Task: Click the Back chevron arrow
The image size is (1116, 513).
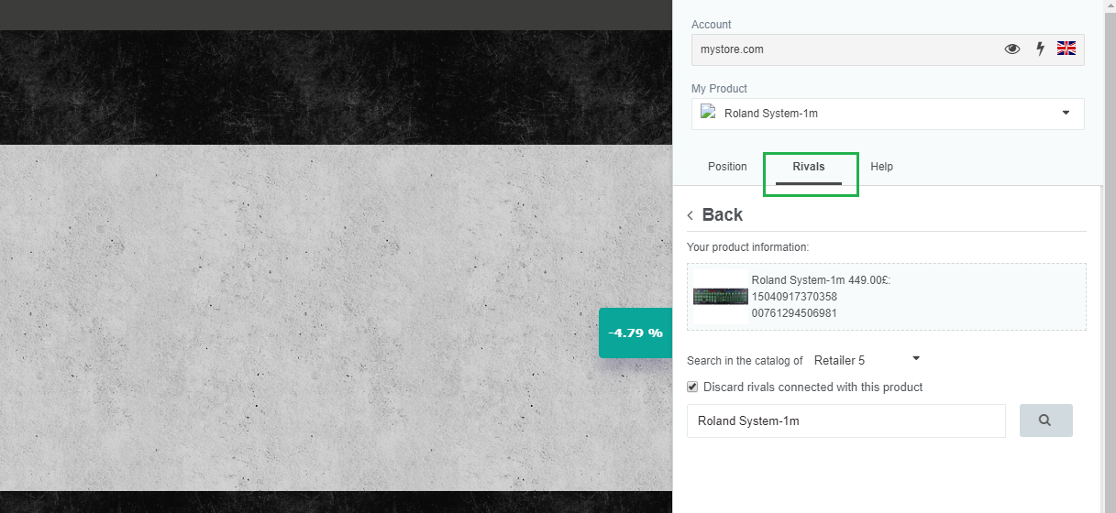Action: (x=691, y=215)
